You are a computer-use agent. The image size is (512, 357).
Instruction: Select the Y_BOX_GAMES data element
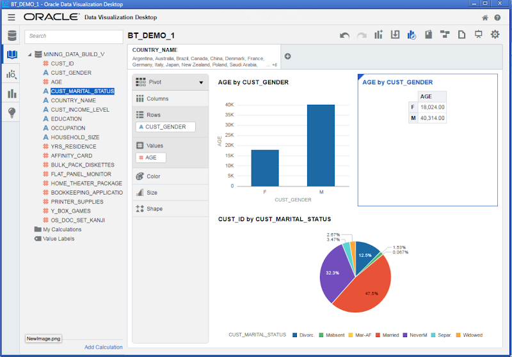click(70, 211)
